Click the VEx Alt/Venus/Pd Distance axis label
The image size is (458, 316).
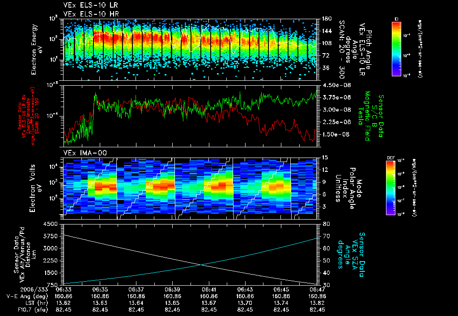(22, 254)
